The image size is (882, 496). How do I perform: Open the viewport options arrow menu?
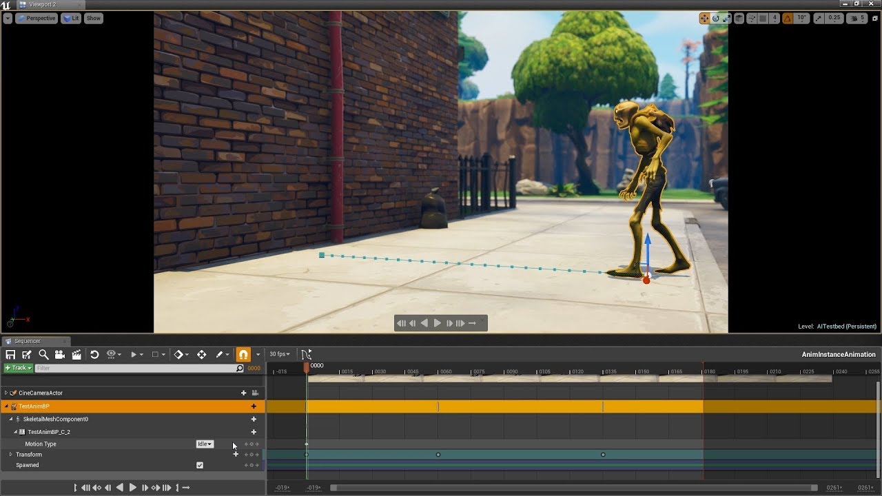click(8, 18)
